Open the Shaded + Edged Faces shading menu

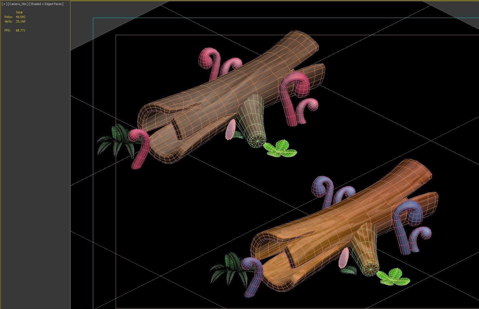click(x=46, y=4)
